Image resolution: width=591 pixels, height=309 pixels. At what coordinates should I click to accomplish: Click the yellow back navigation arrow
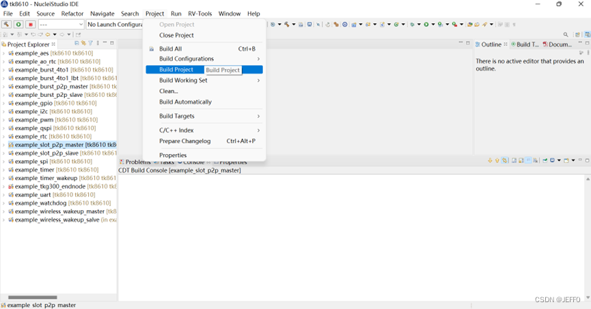48,35
